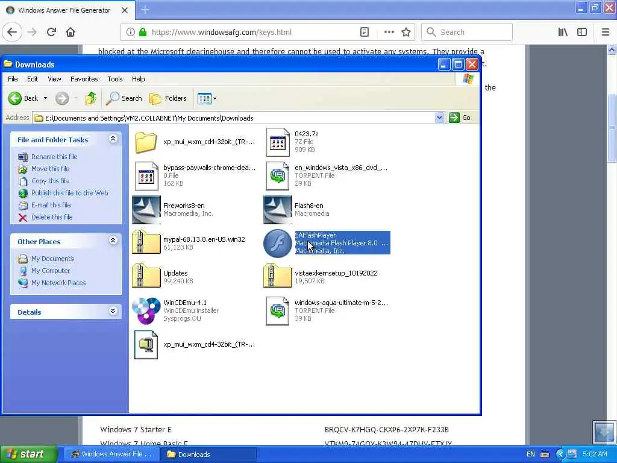The width and height of the screenshot is (617, 463).
Task: Open the Edit menu
Action: pos(33,79)
